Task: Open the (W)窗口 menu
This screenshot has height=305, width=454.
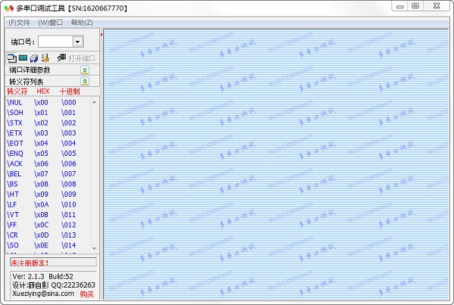Action: (51, 23)
